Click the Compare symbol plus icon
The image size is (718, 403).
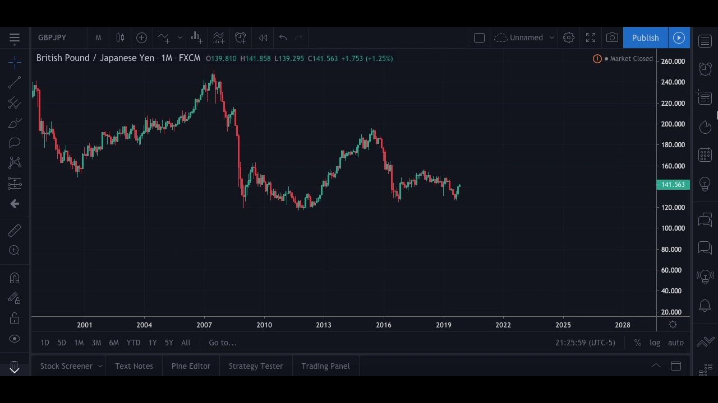tap(141, 38)
